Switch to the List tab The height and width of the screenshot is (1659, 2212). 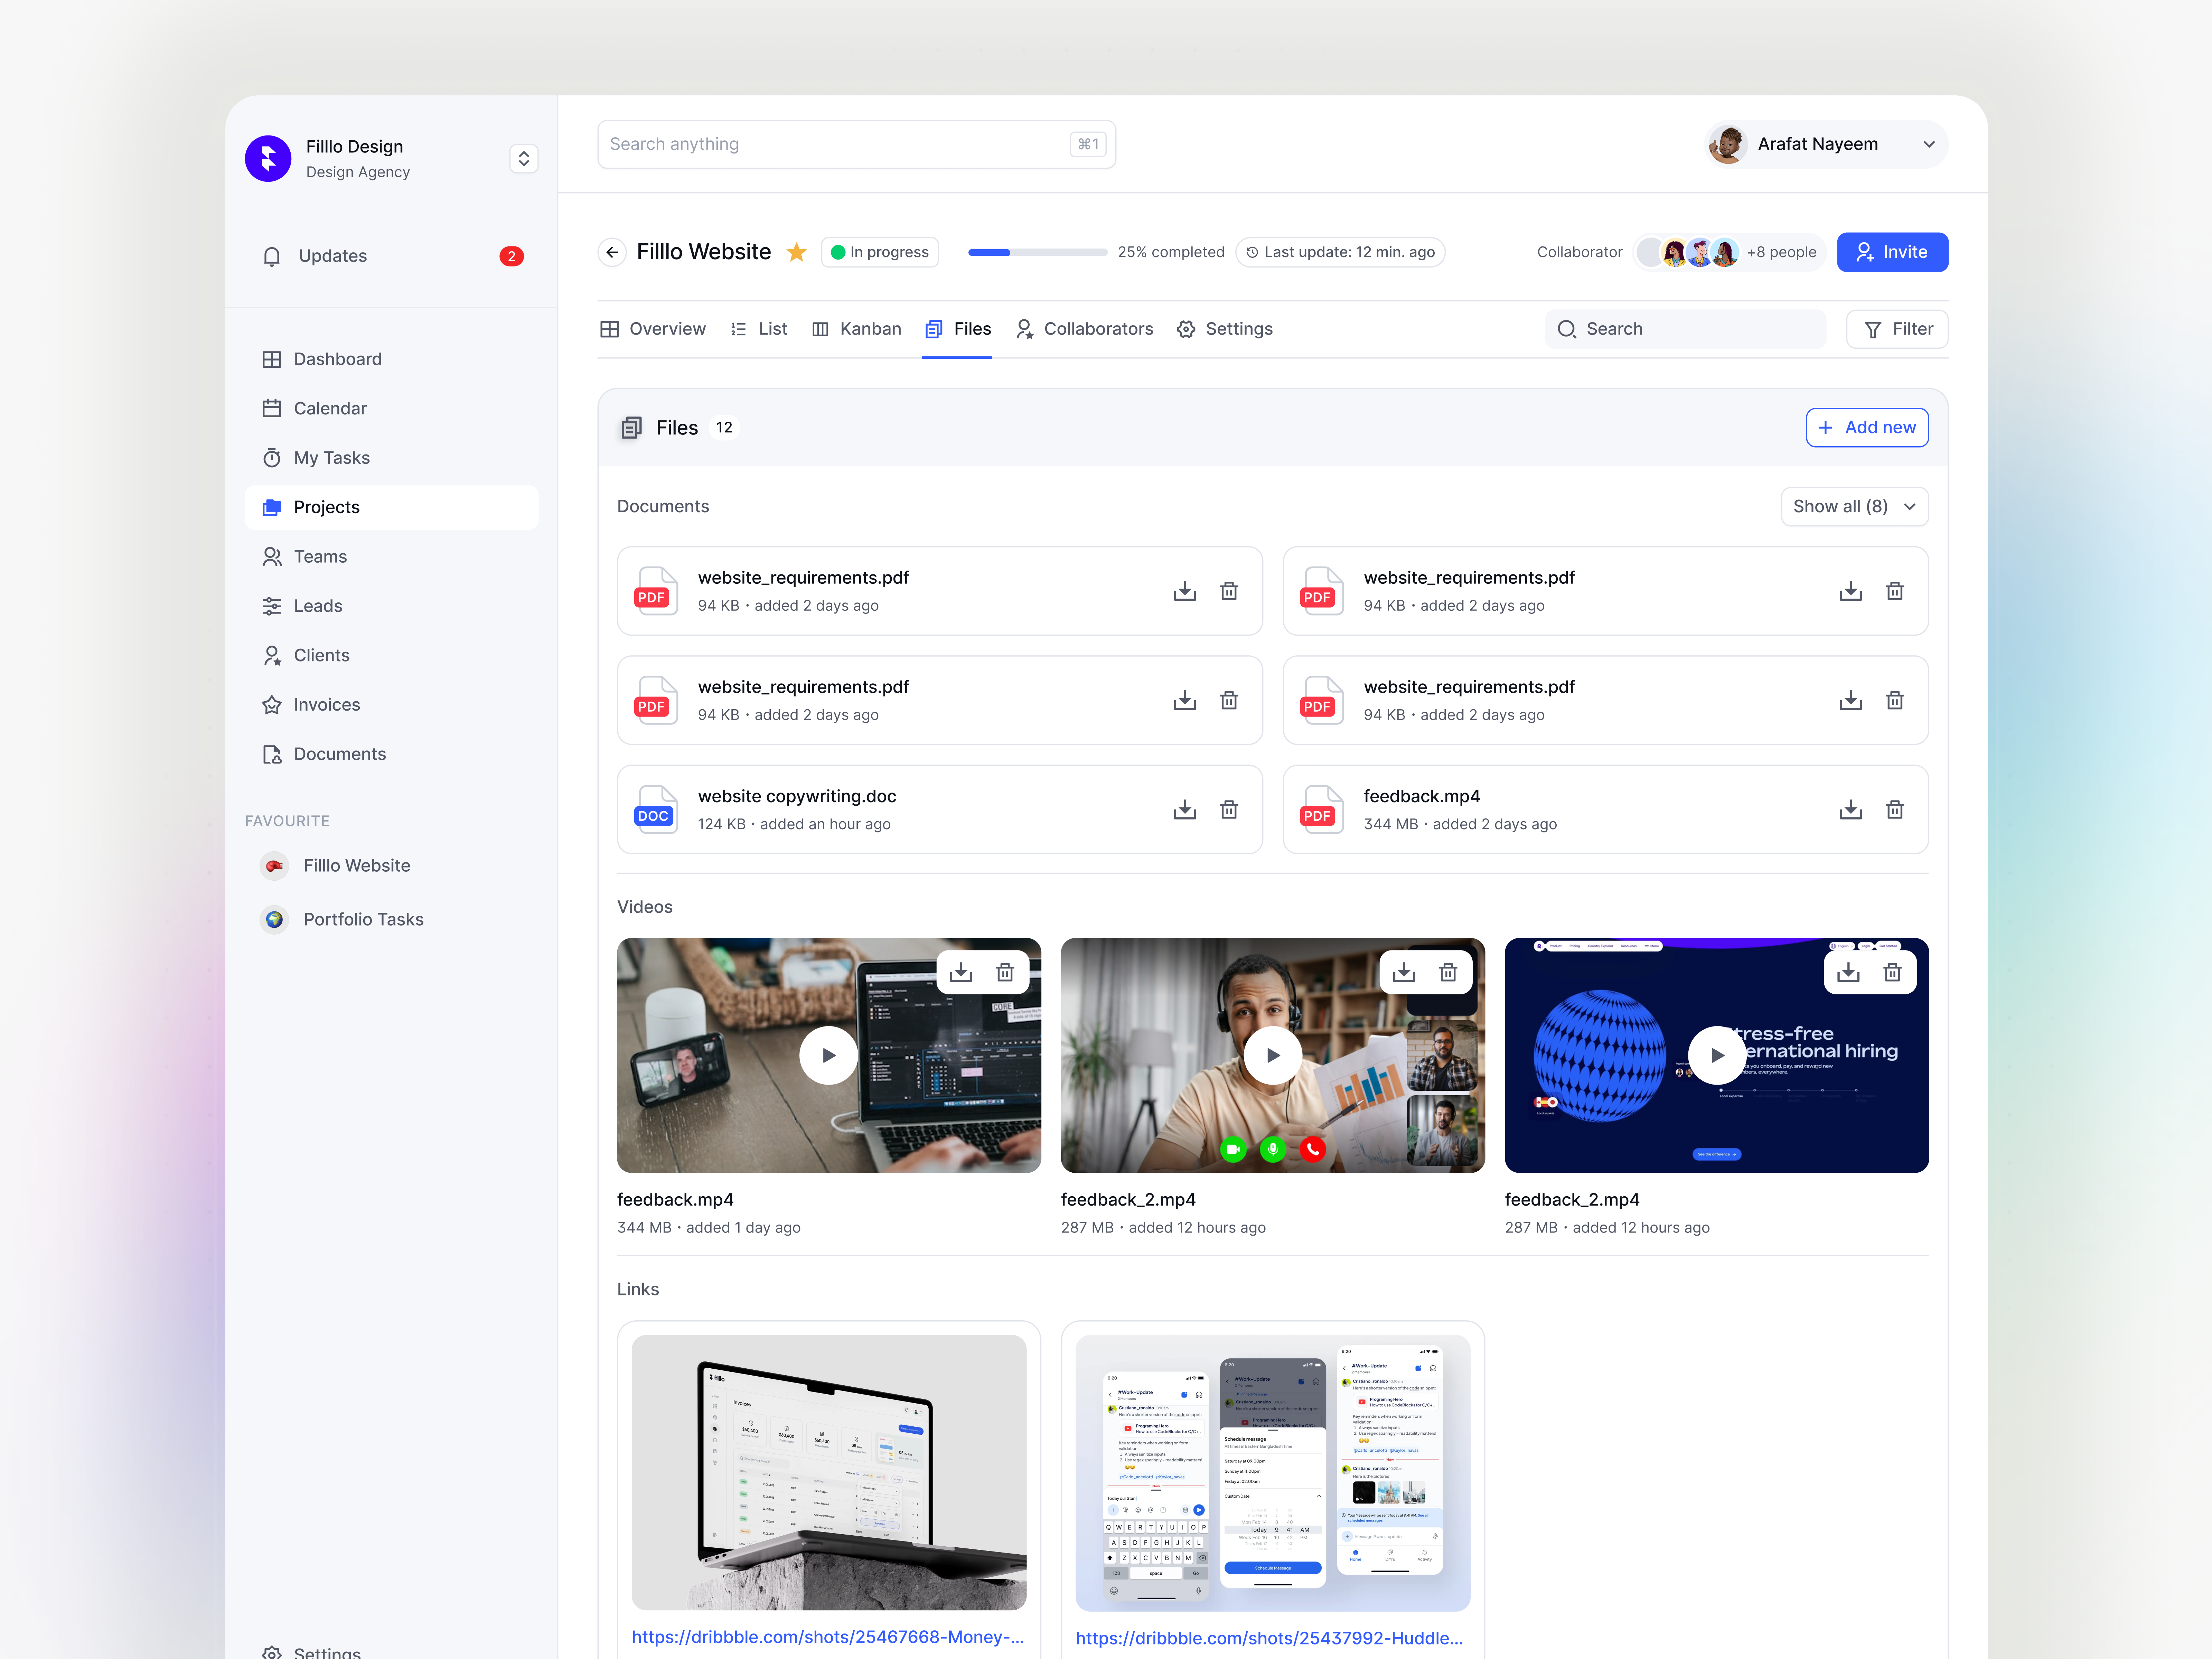pos(759,329)
